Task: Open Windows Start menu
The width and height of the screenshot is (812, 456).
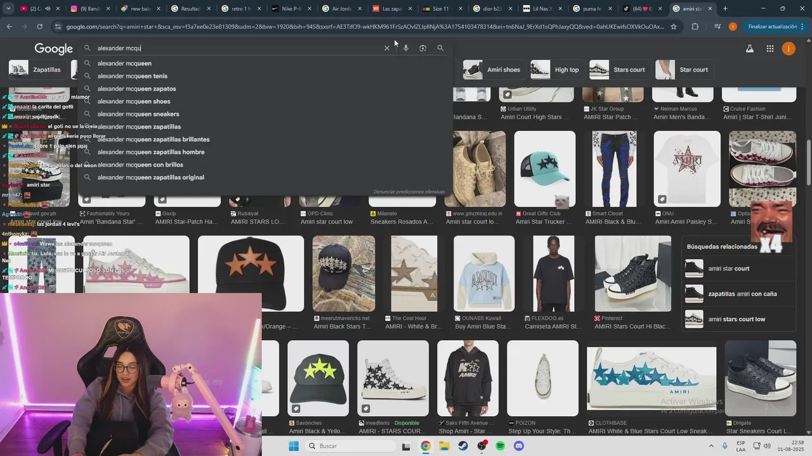Action: 293,446
